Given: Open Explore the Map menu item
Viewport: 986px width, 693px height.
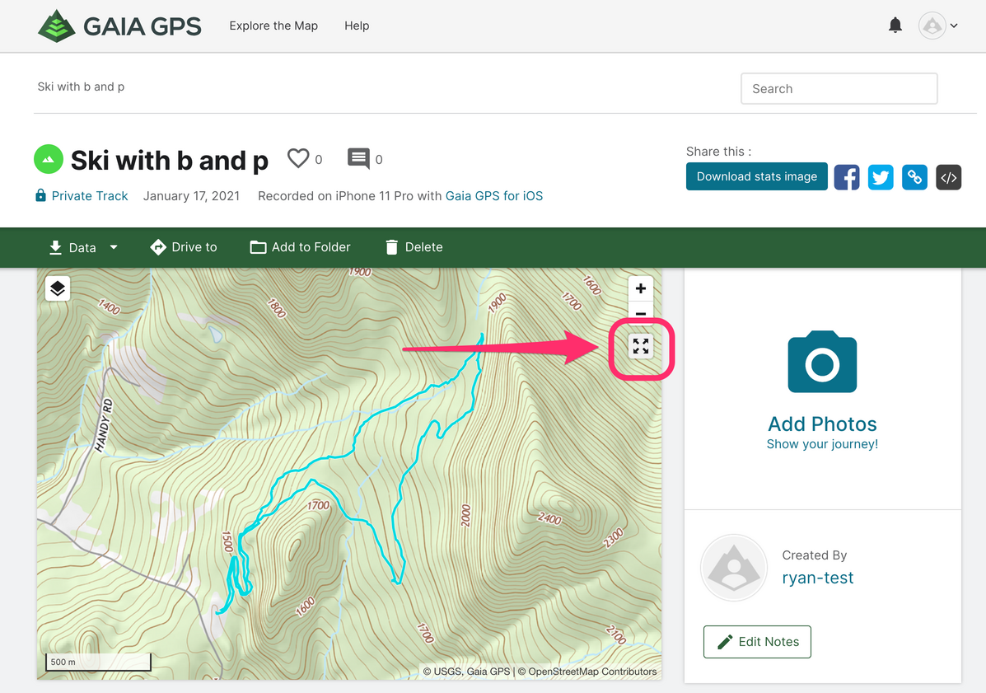Looking at the screenshot, I should click(273, 26).
